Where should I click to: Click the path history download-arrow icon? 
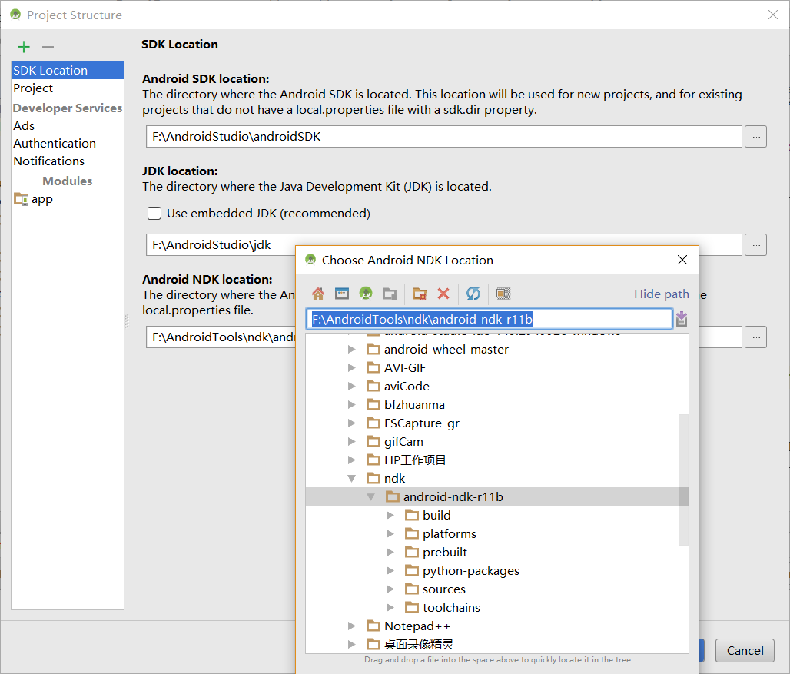tap(682, 319)
